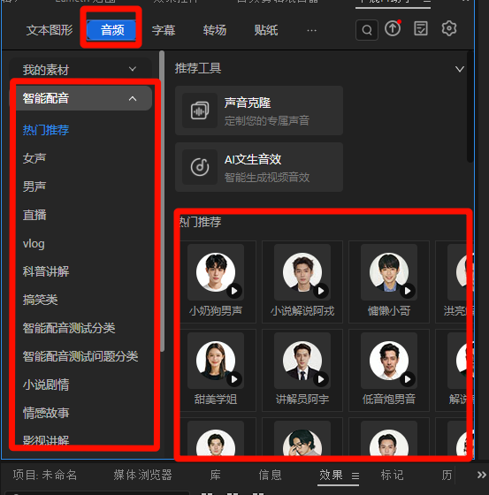Screen dimensions: 489x495
Task: Select the 智能配音测试分类 category
Action: 69,328
